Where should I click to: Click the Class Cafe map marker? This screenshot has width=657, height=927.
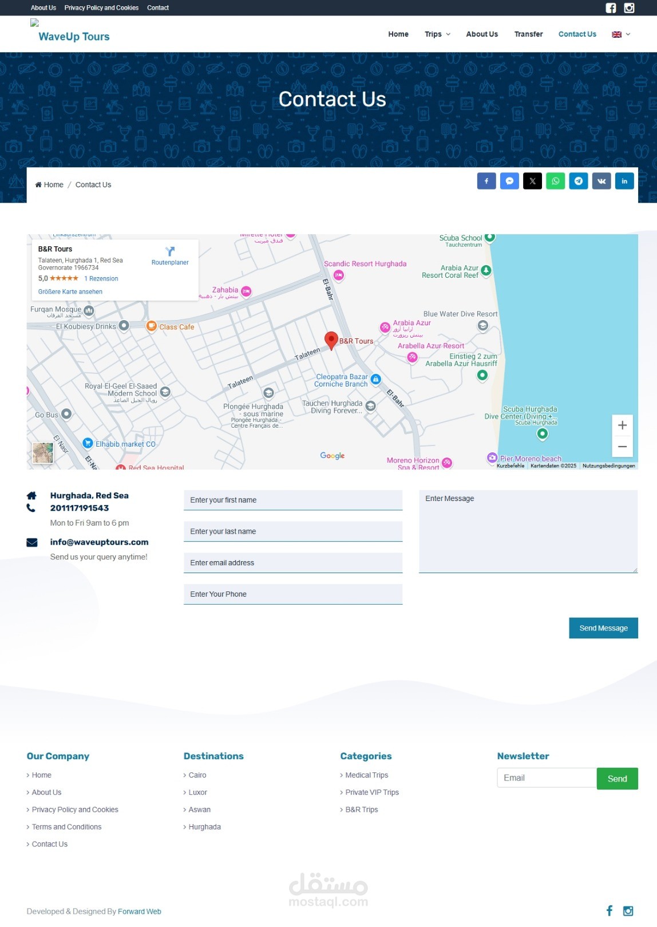pyautogui.click(x=151, y=326)
